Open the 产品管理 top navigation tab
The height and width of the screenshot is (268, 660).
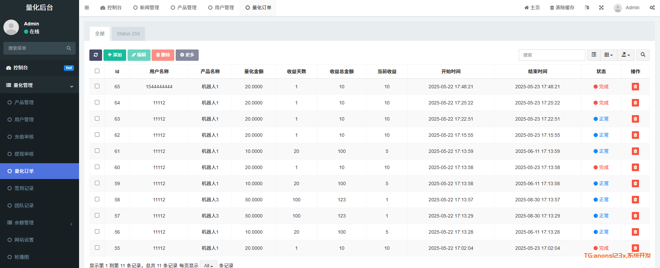[184, 8]
